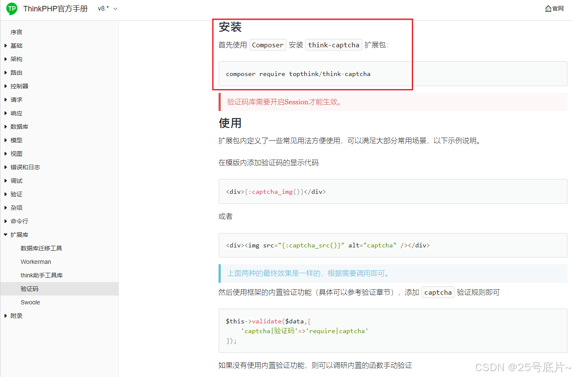Viewport: 573px width, 377px height.
Task: Click the red Session warning notice
Action: 393,102
